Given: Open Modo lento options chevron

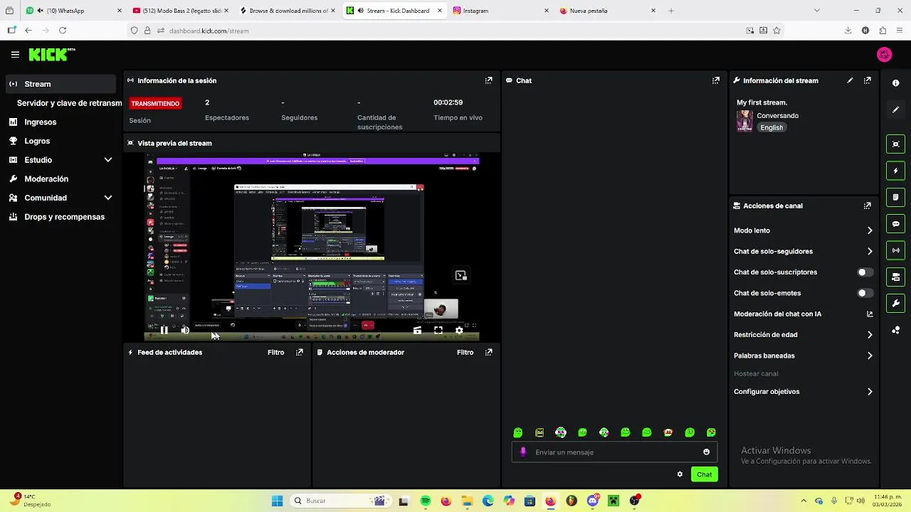Looking at the screenshot, I should [x=870, y=230].
